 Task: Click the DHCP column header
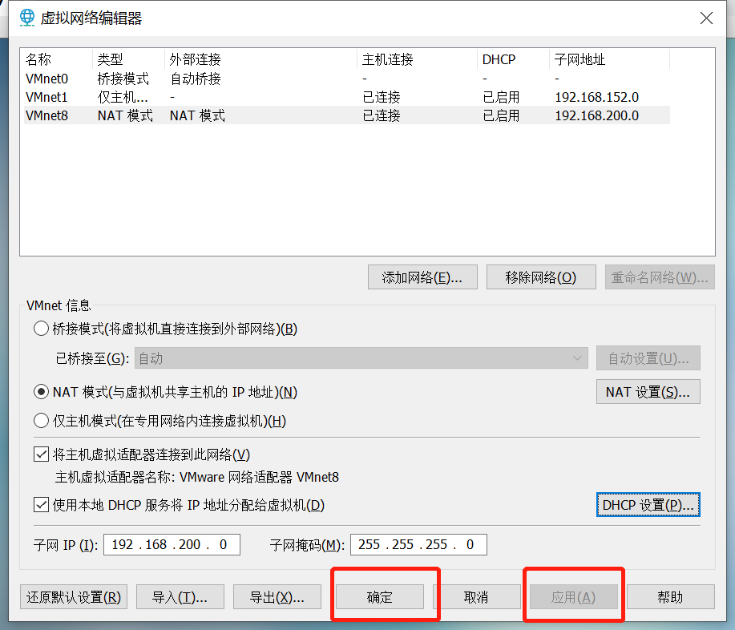click(513, 59)
